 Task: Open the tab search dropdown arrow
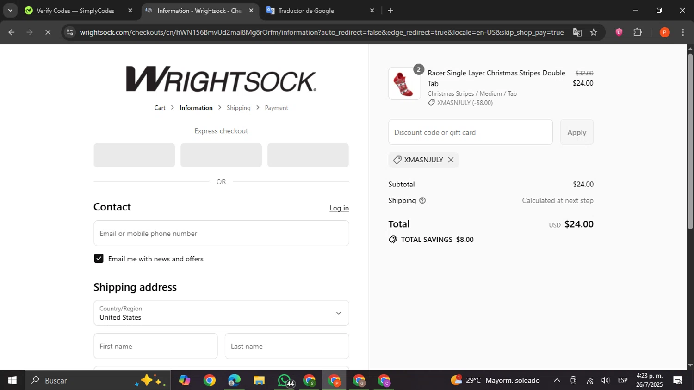10,10
